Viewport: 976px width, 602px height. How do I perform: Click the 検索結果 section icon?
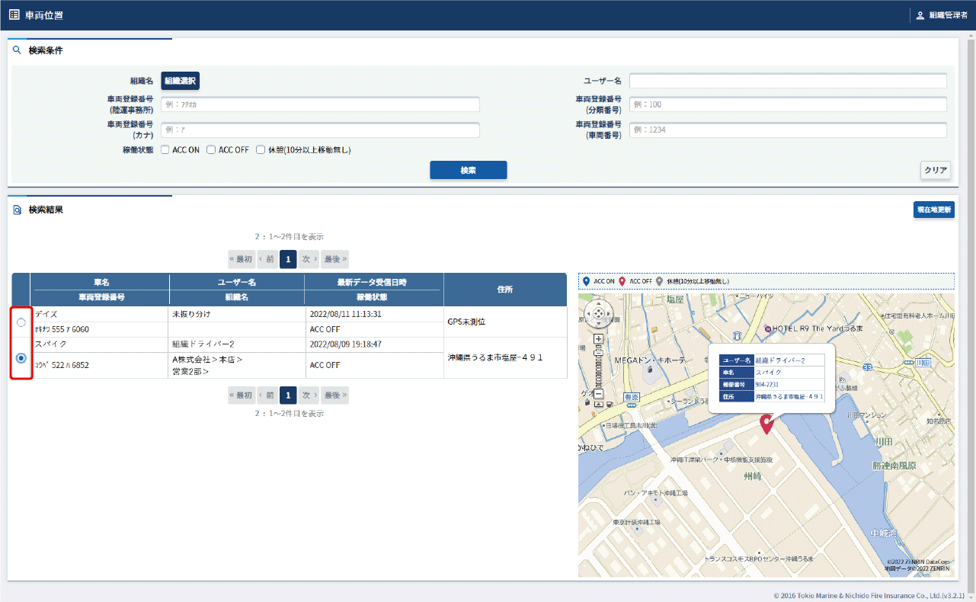pos(18,210)
